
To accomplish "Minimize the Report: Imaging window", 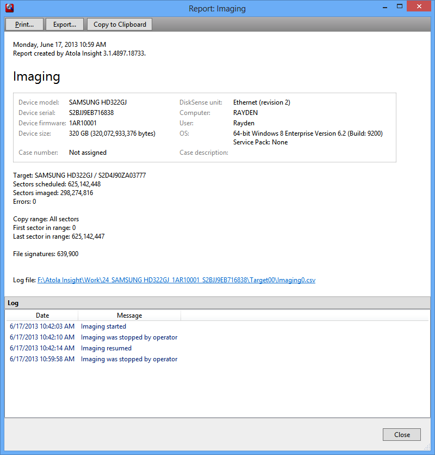I will point(385,7).
